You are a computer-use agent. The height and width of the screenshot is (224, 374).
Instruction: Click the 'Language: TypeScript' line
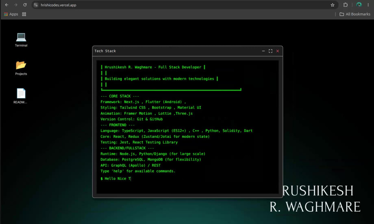pos(177,131)
